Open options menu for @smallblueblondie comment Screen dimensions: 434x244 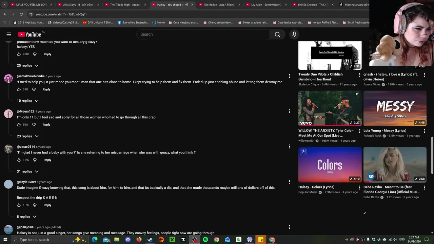[289, 76]
